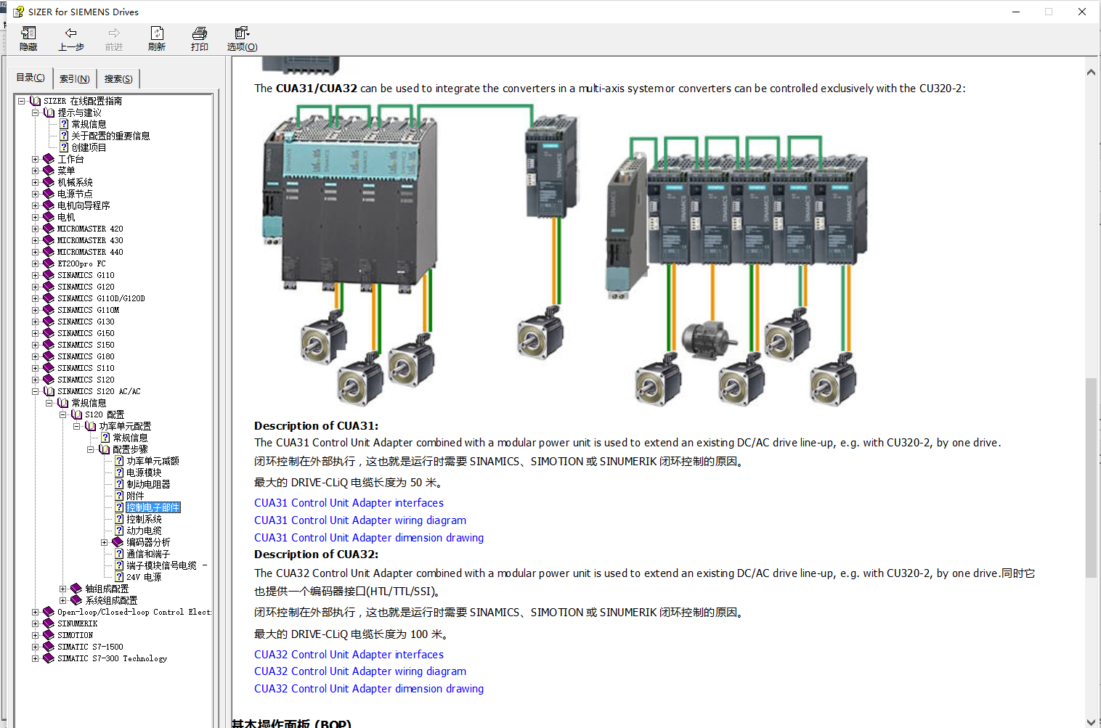Open CUA32 Control Unit Adapter interfaces link
Screen dimensions: 1101x728
coord(349,655)
